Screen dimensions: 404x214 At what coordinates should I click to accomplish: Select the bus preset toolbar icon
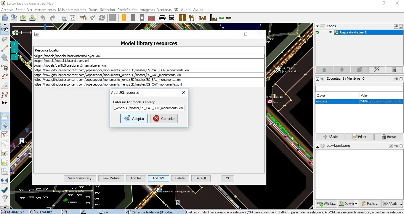(x=171, y=18)
